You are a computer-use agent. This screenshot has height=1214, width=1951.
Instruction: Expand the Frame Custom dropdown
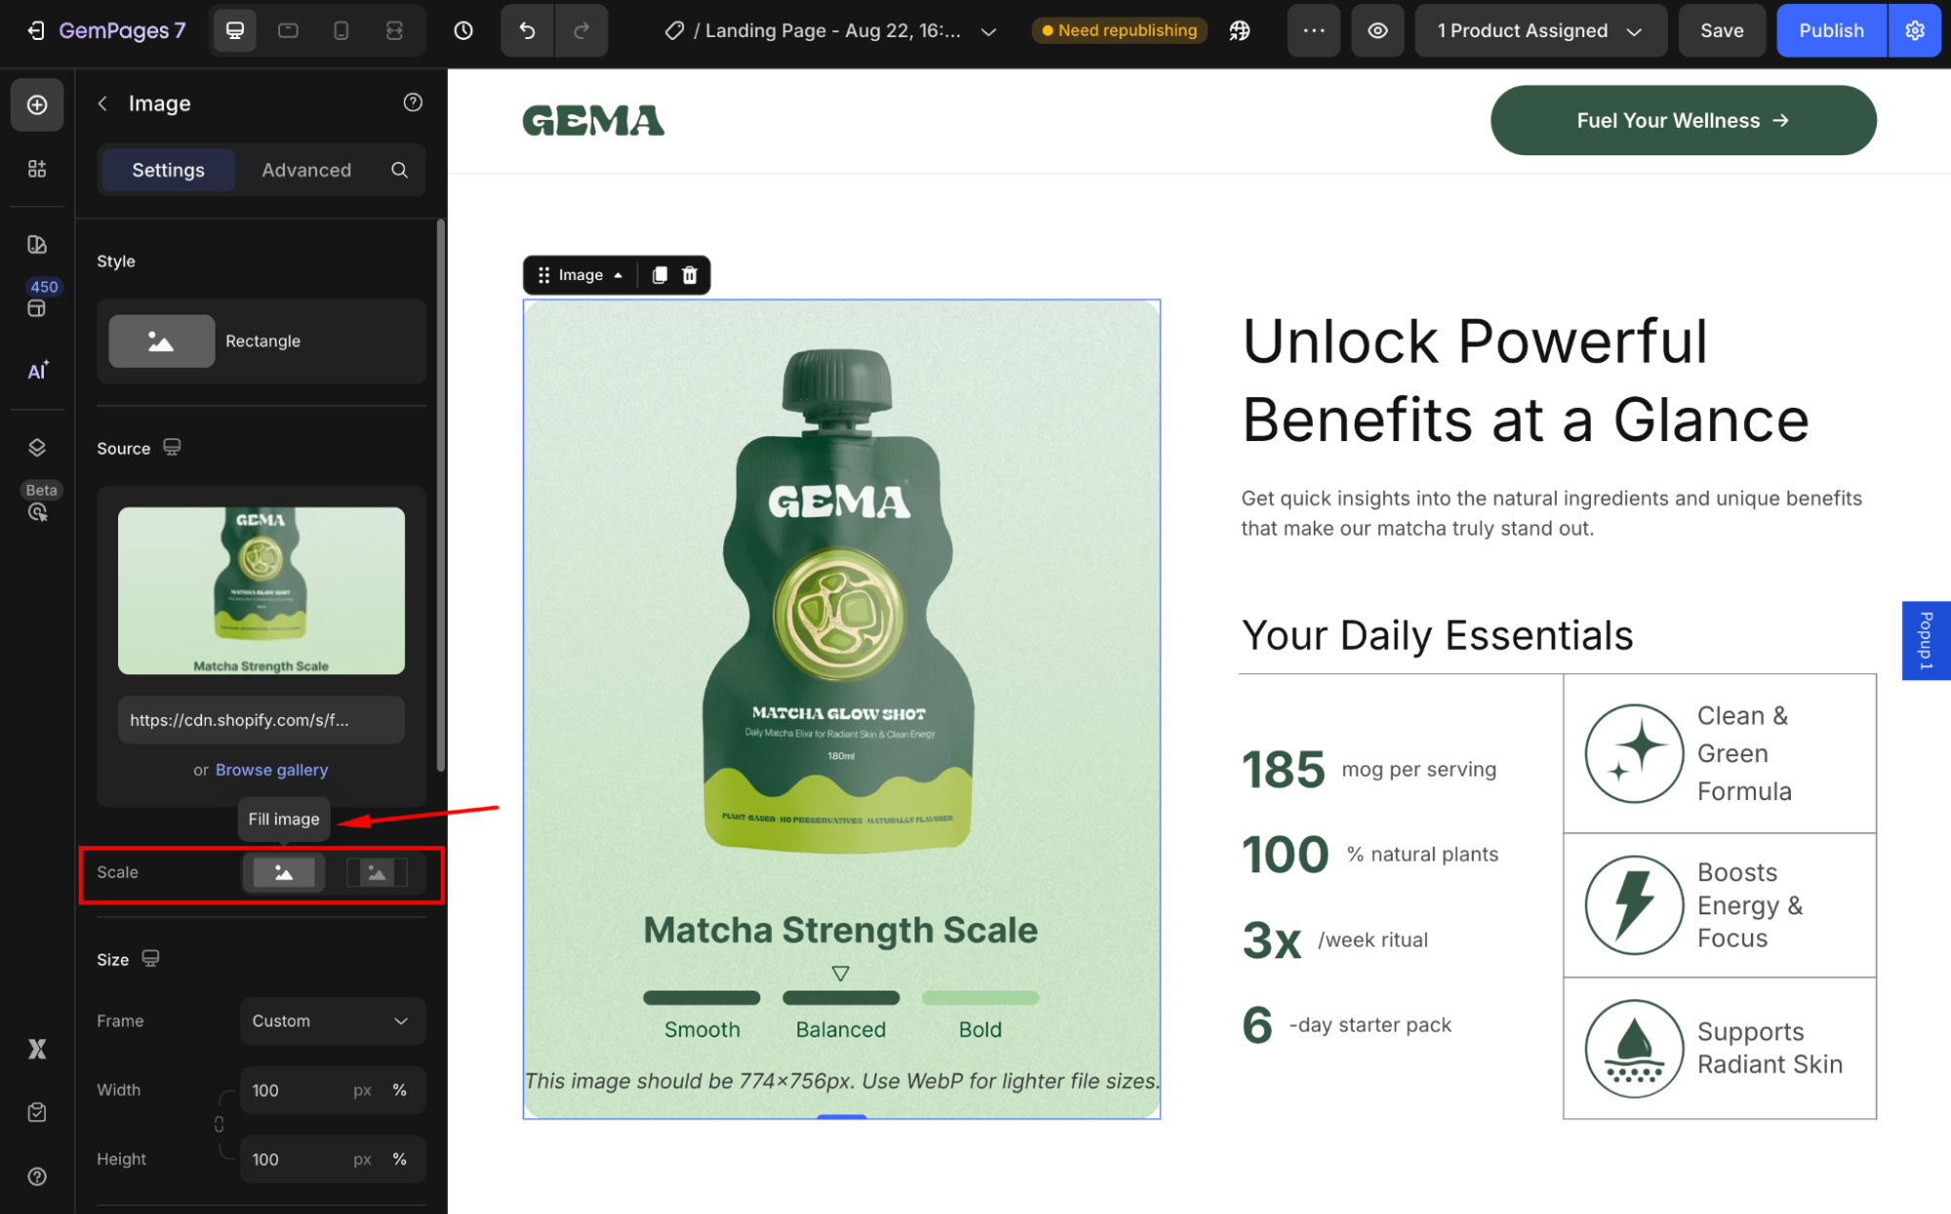click(331, 1021)
